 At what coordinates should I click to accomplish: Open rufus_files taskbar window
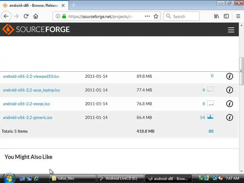pos(73,178)
